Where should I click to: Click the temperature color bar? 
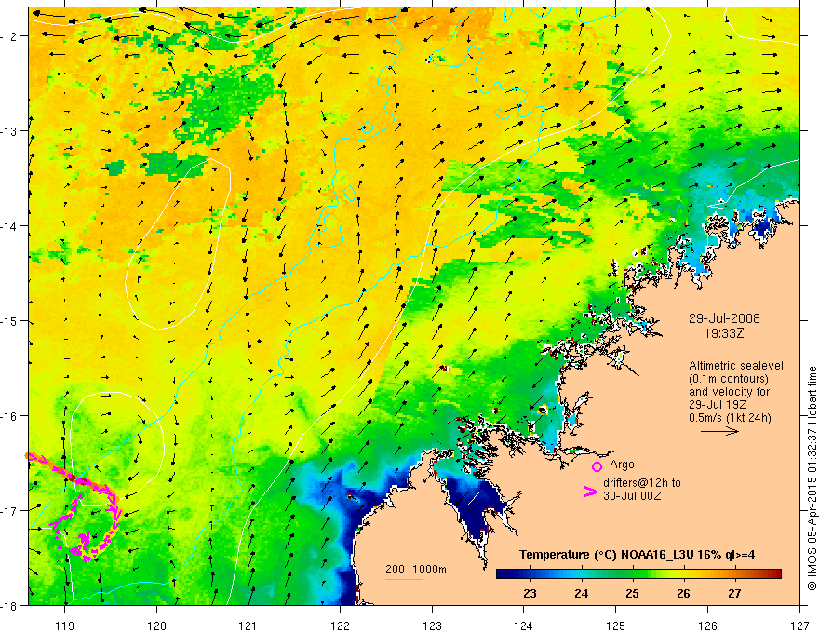(x=638, y=573)
